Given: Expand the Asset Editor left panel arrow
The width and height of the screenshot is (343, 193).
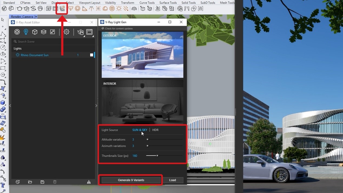Looking at the screenshot, I should [10, 106].
